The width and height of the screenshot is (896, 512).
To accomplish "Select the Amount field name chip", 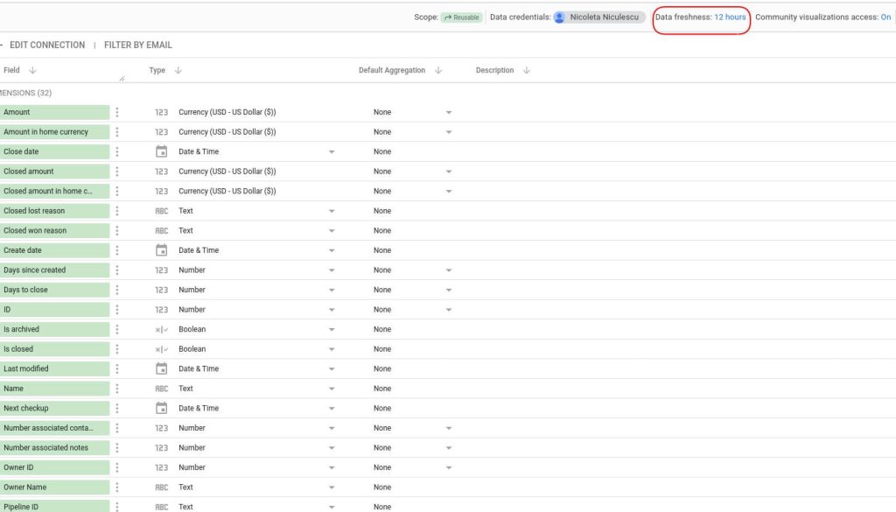I will (55, 111).
